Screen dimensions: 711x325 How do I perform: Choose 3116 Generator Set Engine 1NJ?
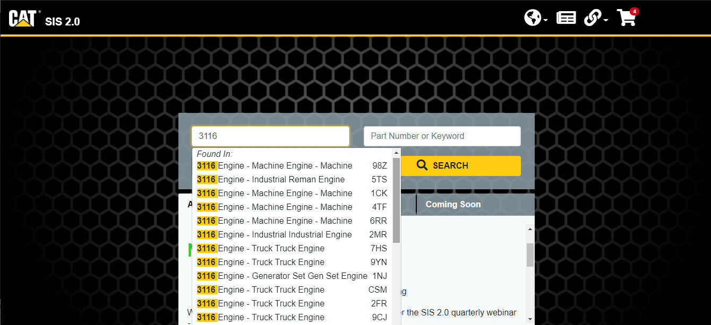[x=292, y=276]
